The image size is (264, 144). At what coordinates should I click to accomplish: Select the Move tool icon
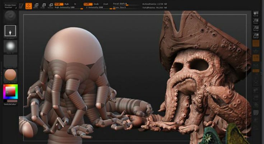coord(36,6)
